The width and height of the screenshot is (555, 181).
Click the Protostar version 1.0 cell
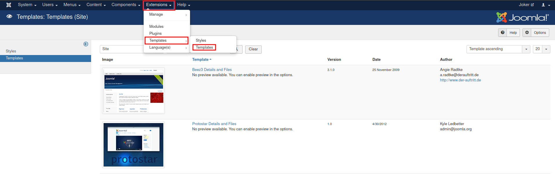330,124
